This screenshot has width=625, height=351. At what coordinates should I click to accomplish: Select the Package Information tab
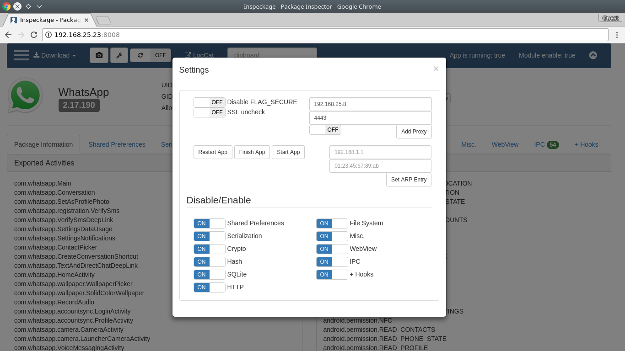tap(43, 144)
